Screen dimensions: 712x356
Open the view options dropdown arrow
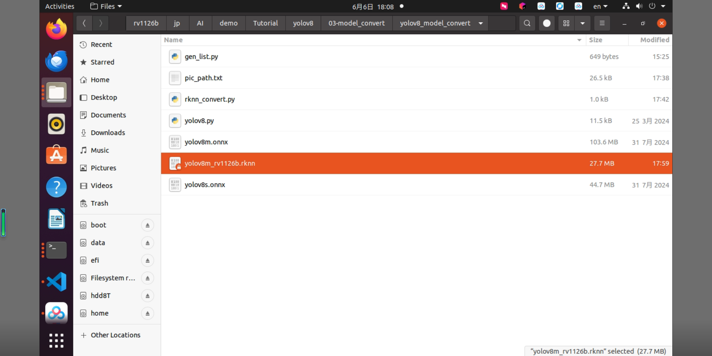583,23
